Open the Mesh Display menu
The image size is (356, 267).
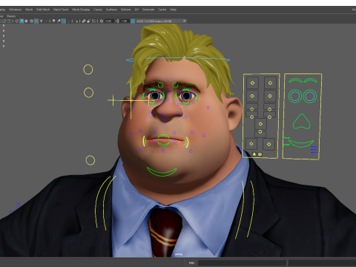(x=81, y=10)
